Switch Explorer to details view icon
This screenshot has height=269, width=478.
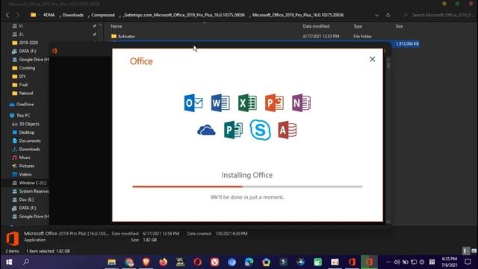click(465, 251)
